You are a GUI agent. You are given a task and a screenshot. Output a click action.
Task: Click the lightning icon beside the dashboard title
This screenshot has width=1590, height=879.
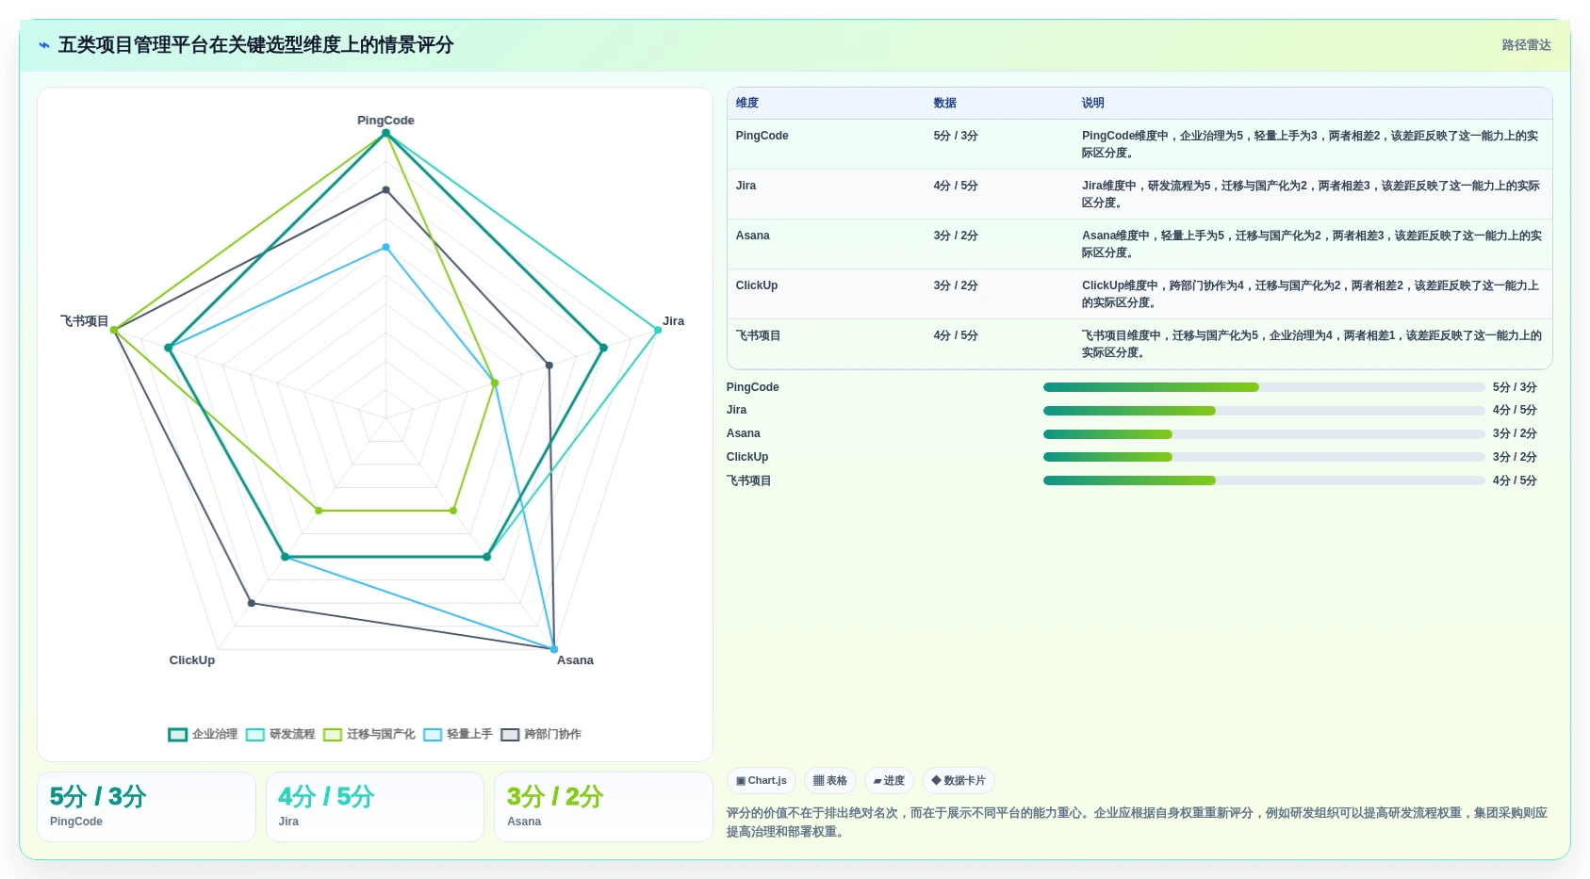pyautogui.click(x=44, y=45)
